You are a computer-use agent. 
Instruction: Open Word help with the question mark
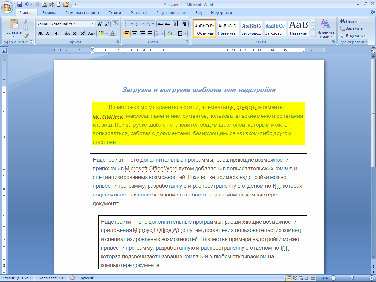pyautogui.click(x=372, y=12)
